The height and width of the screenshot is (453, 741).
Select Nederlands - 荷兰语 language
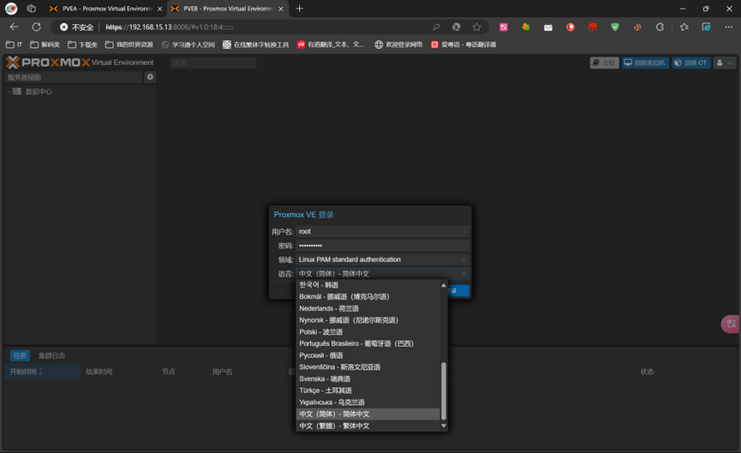coord(368,308)
